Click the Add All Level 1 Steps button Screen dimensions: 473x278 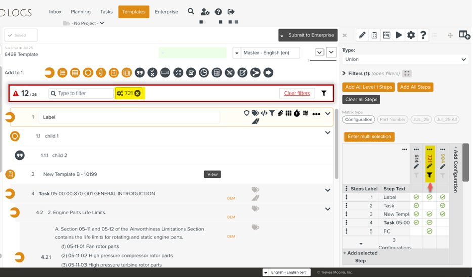369,87
